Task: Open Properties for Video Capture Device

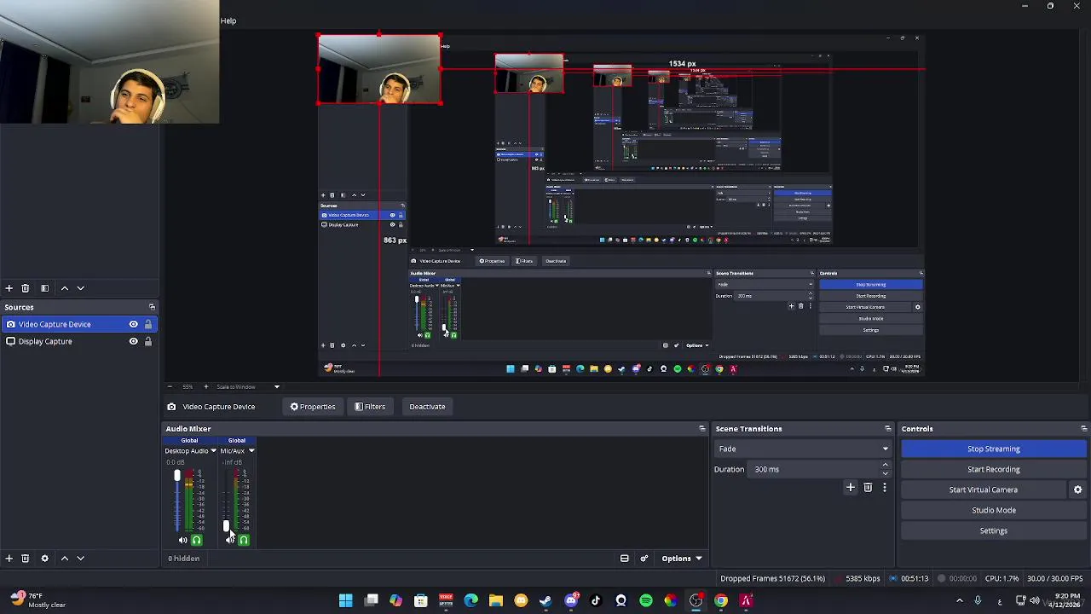Action: [x=313, y=407]
